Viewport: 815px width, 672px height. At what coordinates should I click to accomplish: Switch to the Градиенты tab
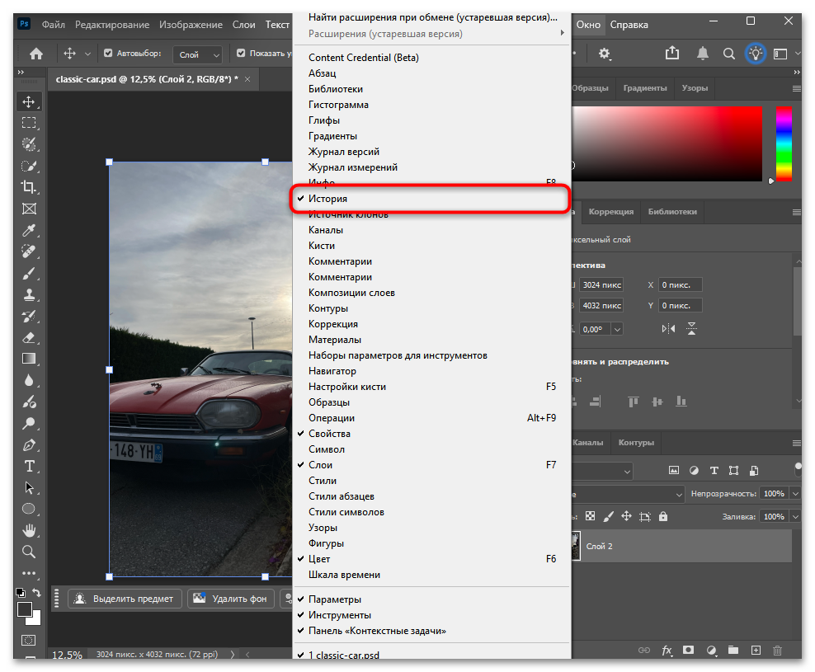(644, 88)
